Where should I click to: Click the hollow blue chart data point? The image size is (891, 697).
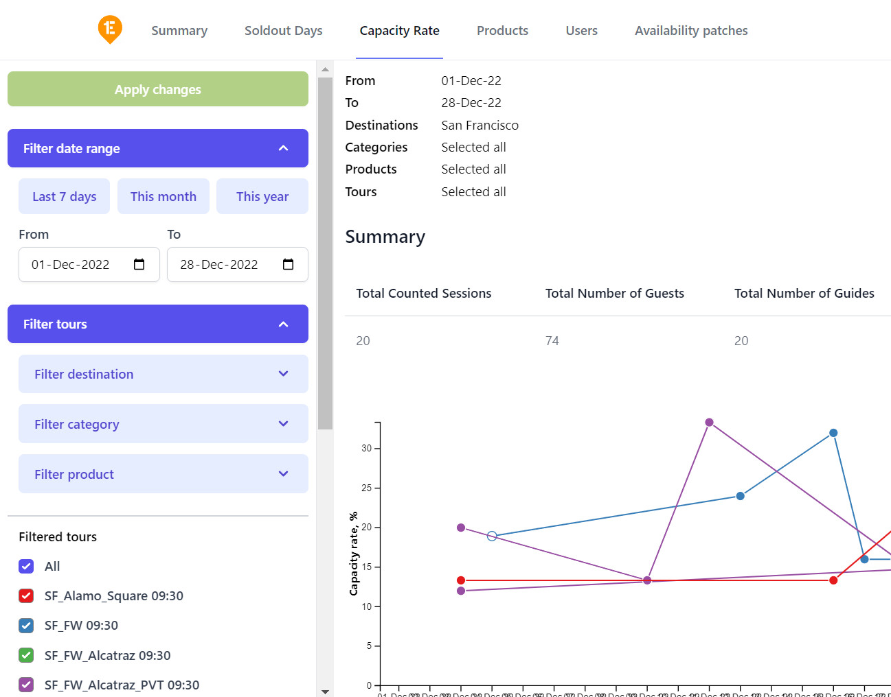(x=492, y=536)
